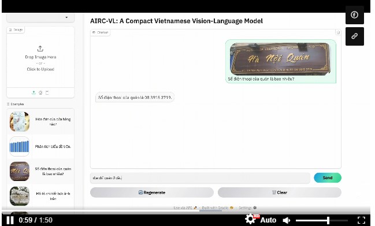Focus the chat message input field
The image size is (375, 226).
coord(200,178)
